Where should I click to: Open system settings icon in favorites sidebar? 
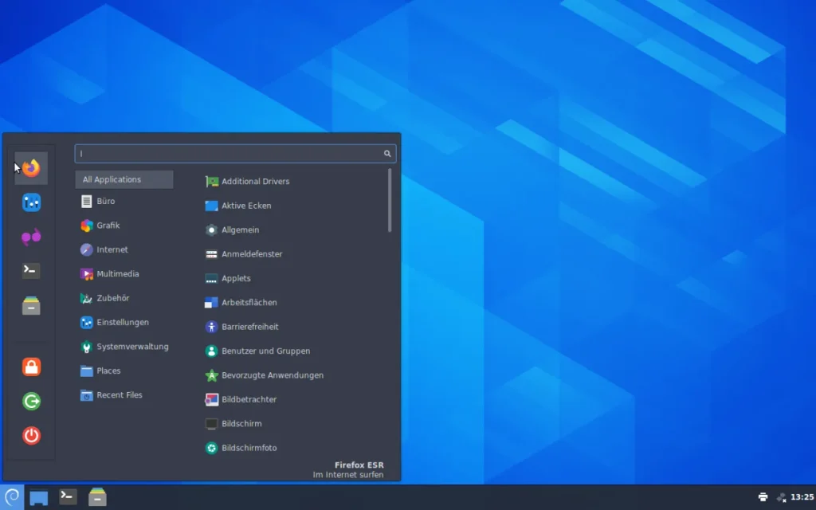point(31,203)
